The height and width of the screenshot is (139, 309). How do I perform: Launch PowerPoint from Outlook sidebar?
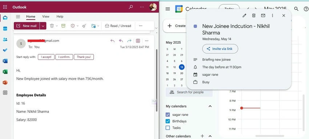[x=5, y=82]
